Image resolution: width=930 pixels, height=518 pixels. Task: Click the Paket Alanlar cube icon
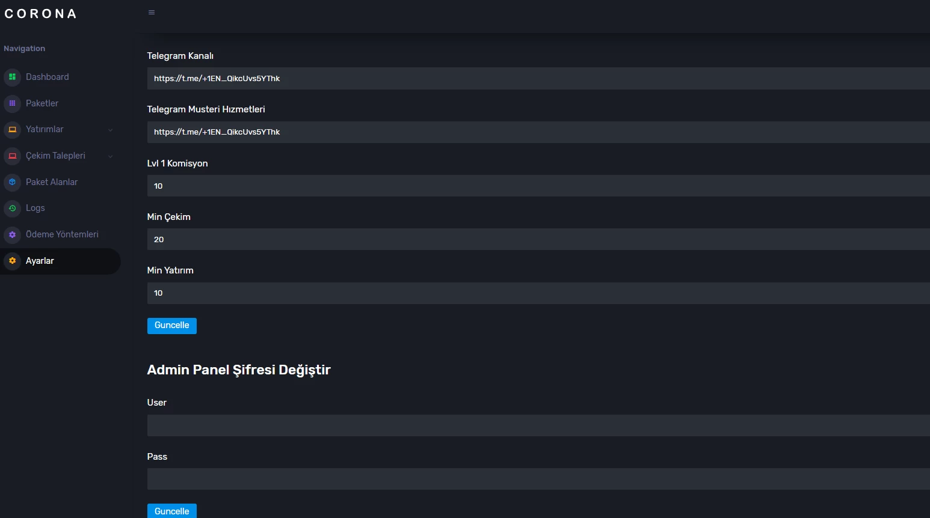click(12, 182)
